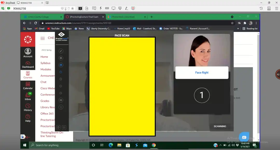
Task: Toggle the Proctortrack eye icon
Action: click(61, 100)
